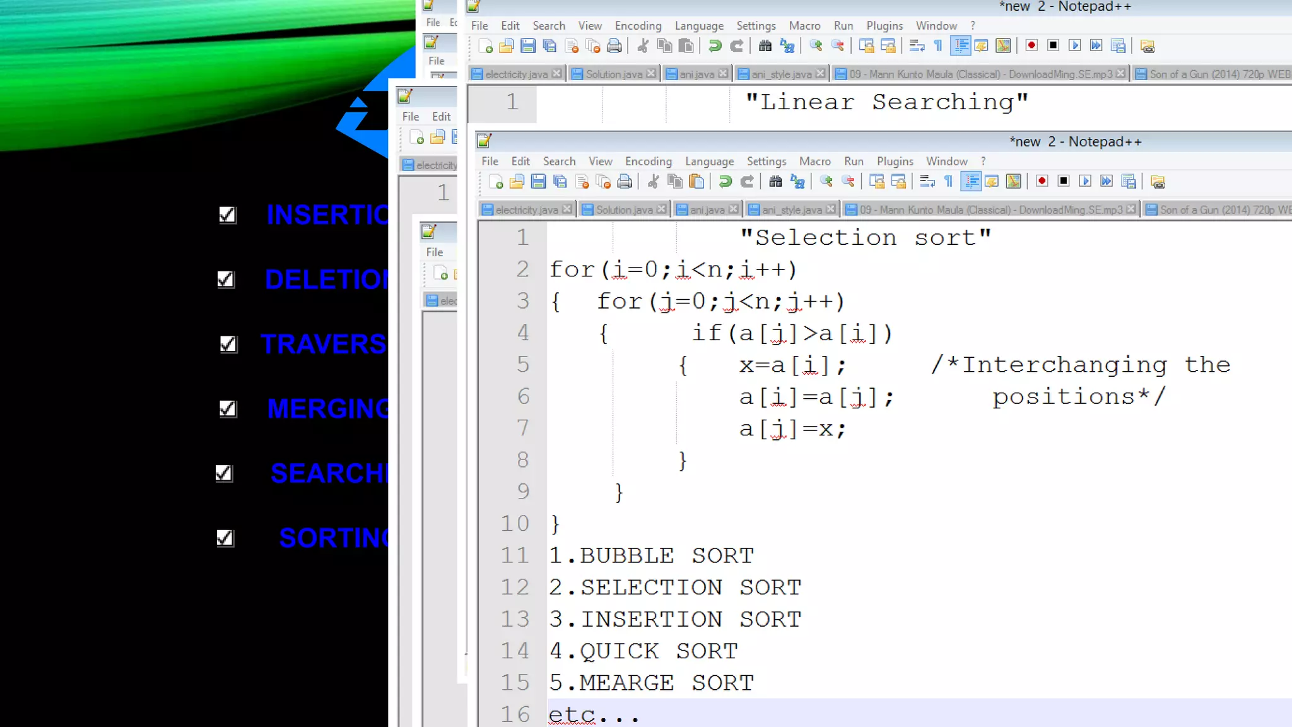Open File menu in front Notepad++ window

[490, 162]
